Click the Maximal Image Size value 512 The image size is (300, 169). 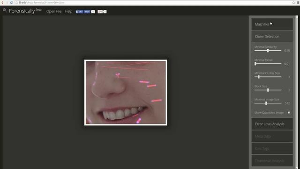[287, 103]
